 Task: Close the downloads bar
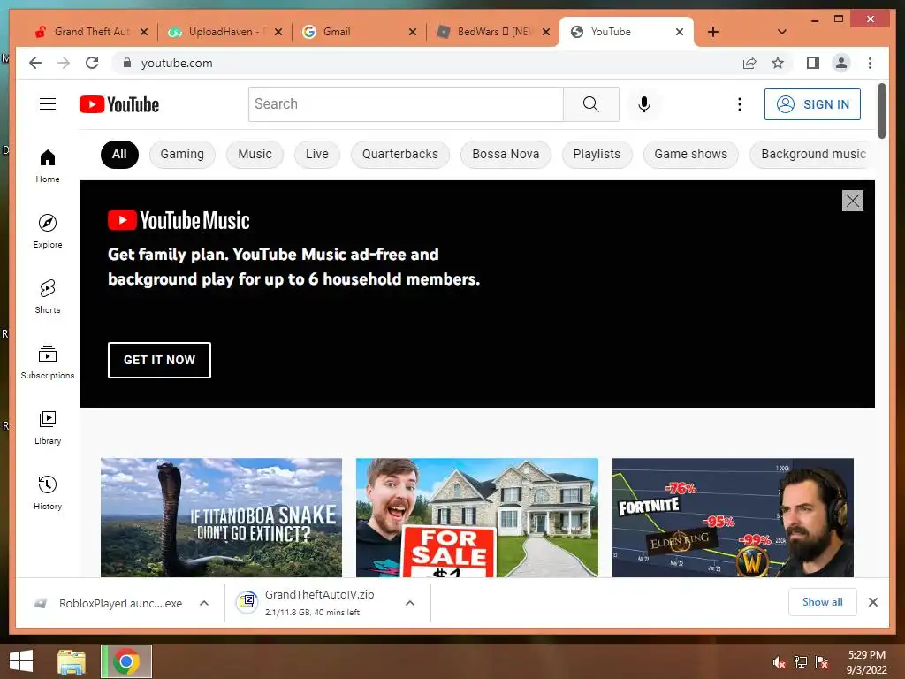tap(872, 601)
